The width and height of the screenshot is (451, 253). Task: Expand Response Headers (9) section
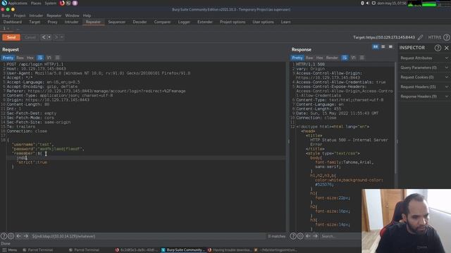(424, 97)
